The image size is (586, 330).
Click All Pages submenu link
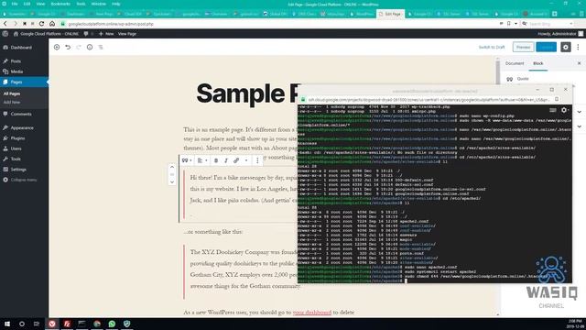pos(12,93)
